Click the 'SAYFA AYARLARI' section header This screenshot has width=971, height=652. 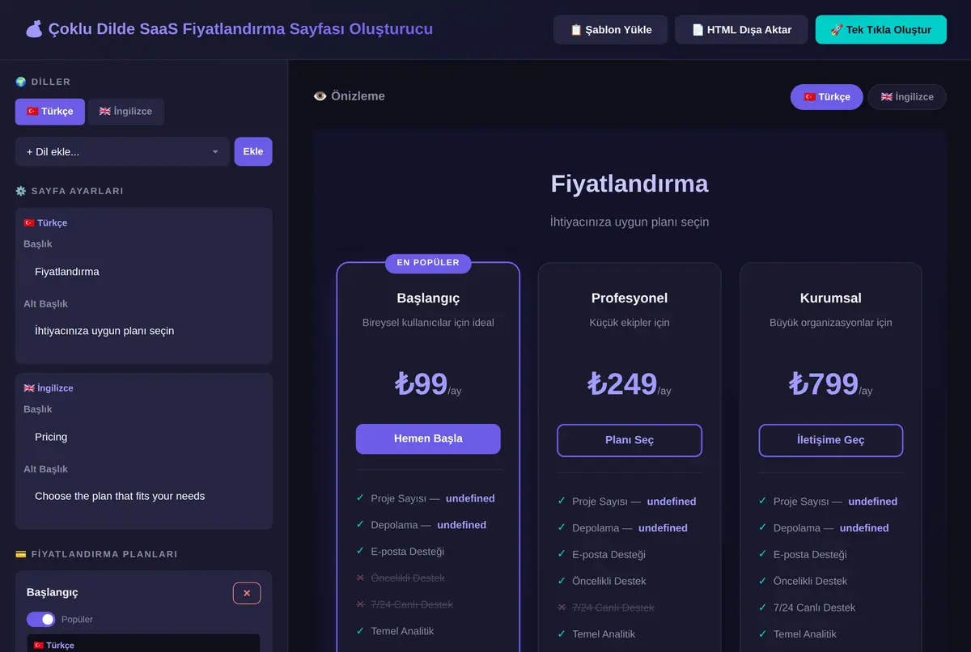point(70,191)
